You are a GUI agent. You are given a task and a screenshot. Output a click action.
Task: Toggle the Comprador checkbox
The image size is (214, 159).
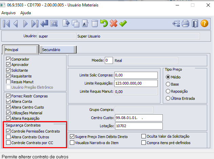[8, 59]
